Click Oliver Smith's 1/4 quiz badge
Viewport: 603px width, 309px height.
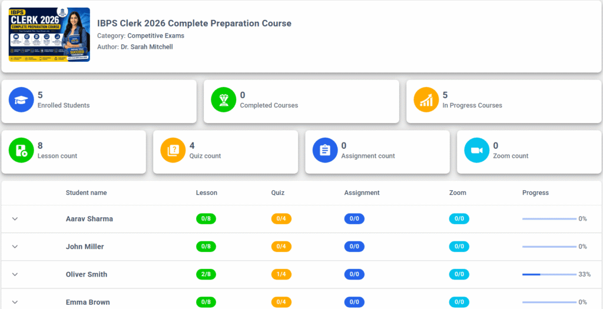(281, 274)
